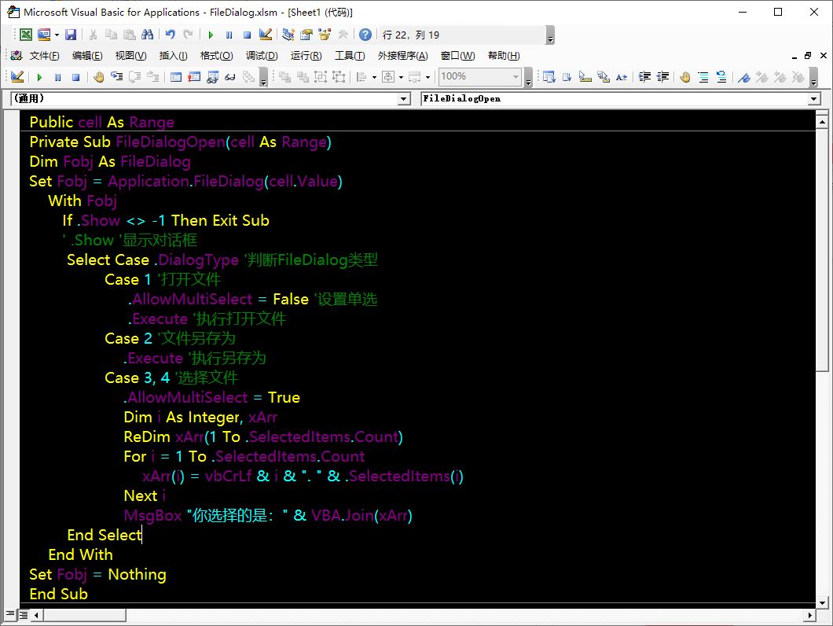Toggle breakpoint with Debug toolbar hand icon

click(99, 77)
